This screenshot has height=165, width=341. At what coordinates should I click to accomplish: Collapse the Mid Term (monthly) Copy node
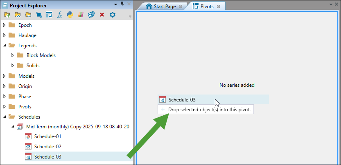point(13,127)
